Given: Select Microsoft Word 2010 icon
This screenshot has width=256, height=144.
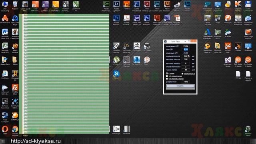Looking at the screenshot, I should 5,34.
